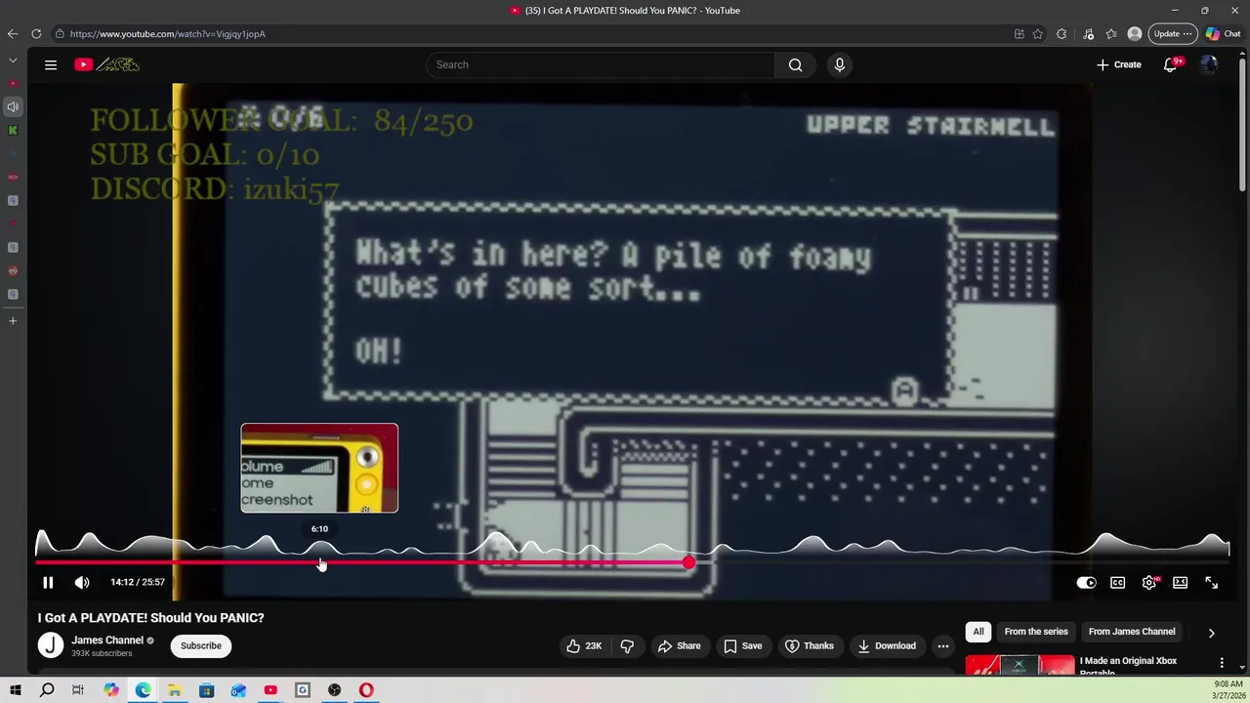This screenshot has height=703, width=1250.
Task: Open the James Channel avatar
Action: click(x=51, y=645)
